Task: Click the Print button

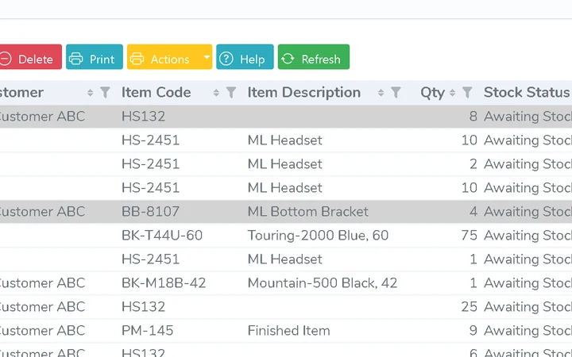Action: click(95, 57)
